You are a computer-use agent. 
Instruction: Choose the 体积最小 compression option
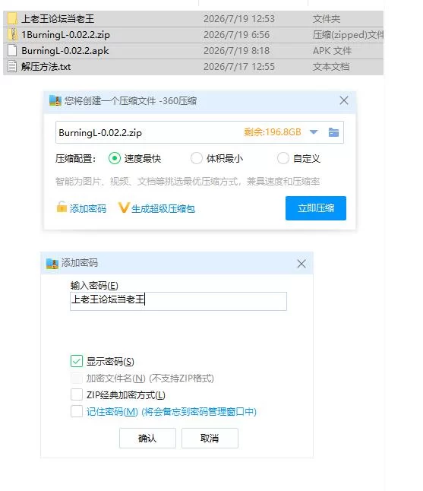pyautogui.click(x=197, y=158)
